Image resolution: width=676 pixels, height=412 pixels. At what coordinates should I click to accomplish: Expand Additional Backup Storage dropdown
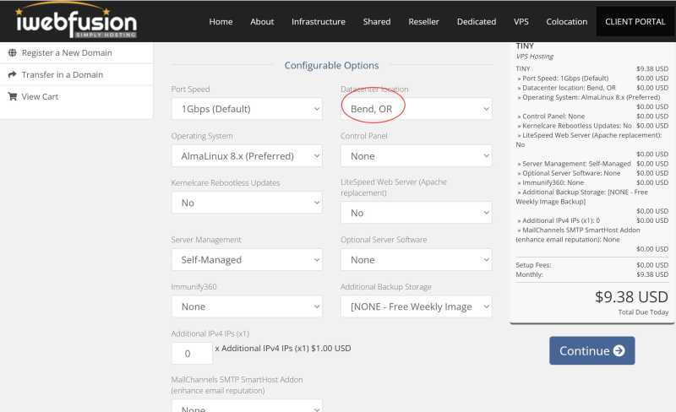tap(416, 306)
